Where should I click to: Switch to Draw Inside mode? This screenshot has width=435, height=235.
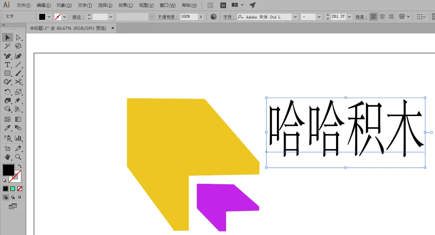(20, 197)
